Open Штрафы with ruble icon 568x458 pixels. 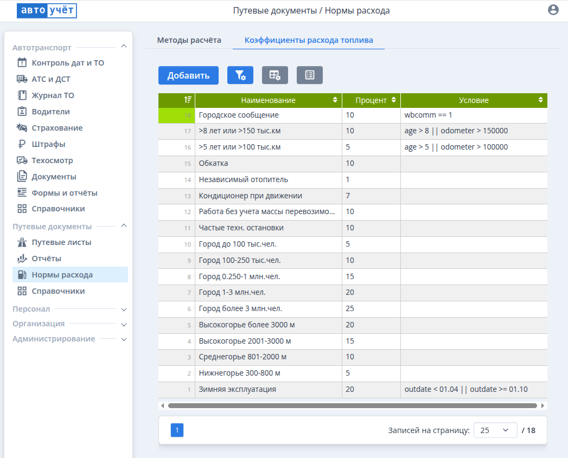[x=48, y=144]
